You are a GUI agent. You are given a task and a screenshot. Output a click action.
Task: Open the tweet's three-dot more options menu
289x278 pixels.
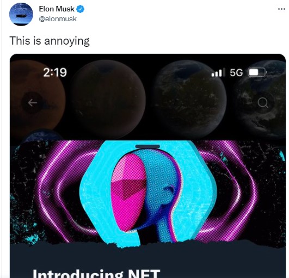click(281, 9)
